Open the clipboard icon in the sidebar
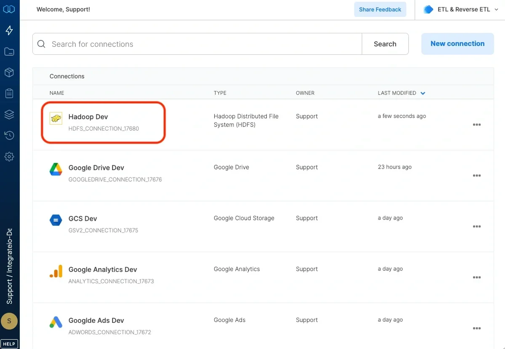505x349 pixels. pos(9,93)
